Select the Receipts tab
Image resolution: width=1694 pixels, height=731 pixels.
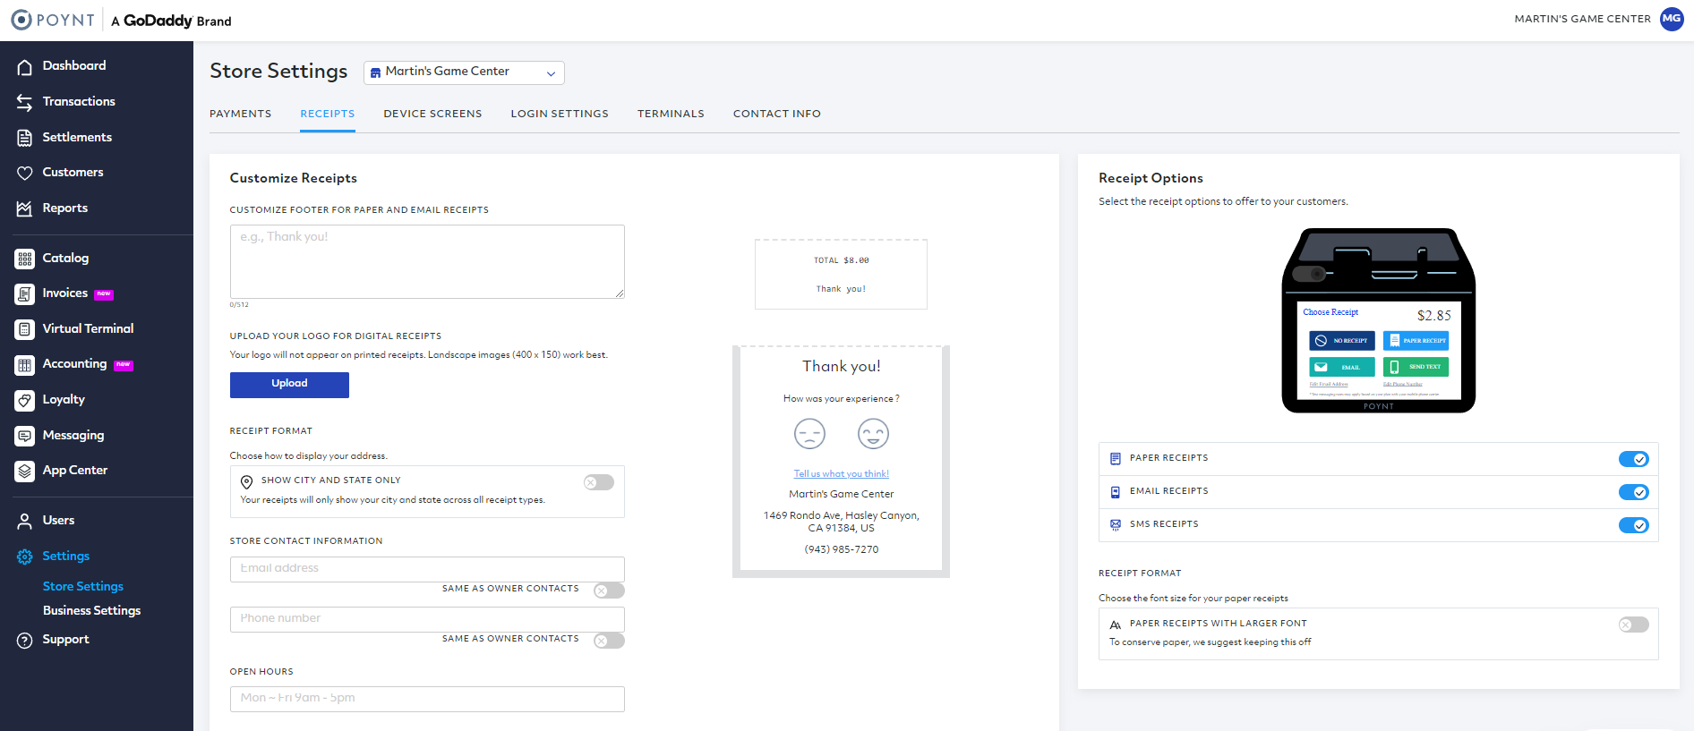[x=328, y=114]
